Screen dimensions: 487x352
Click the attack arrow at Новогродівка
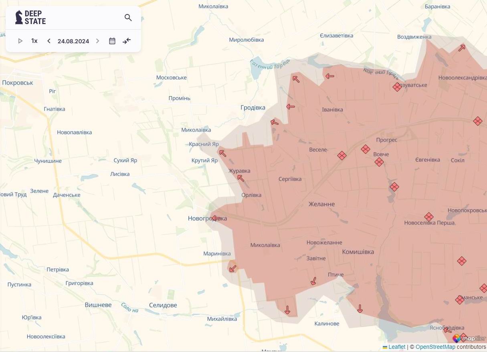coord(216,218)
